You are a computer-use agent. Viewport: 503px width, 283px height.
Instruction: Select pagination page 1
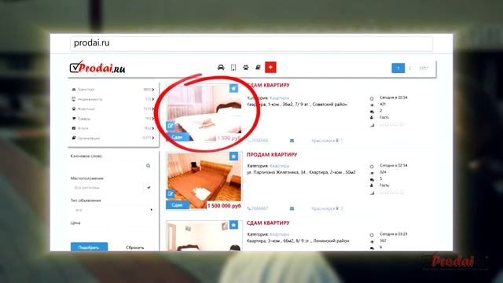398,68
